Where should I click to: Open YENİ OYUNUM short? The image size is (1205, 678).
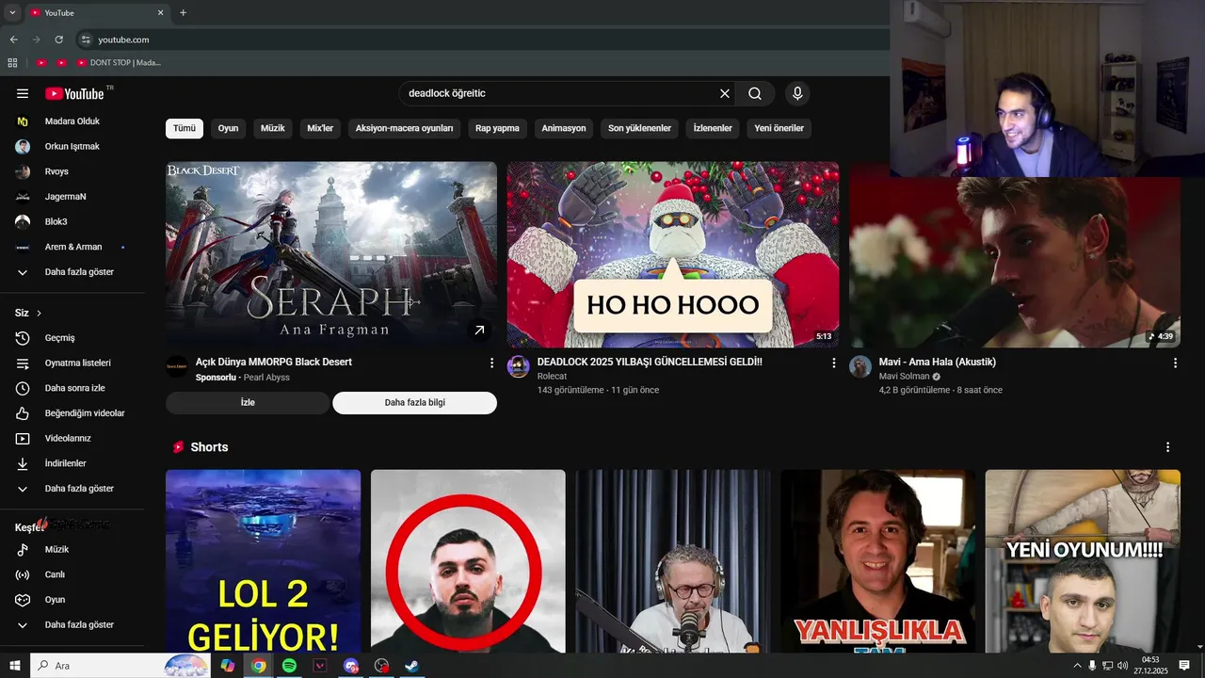(1083, 561)
